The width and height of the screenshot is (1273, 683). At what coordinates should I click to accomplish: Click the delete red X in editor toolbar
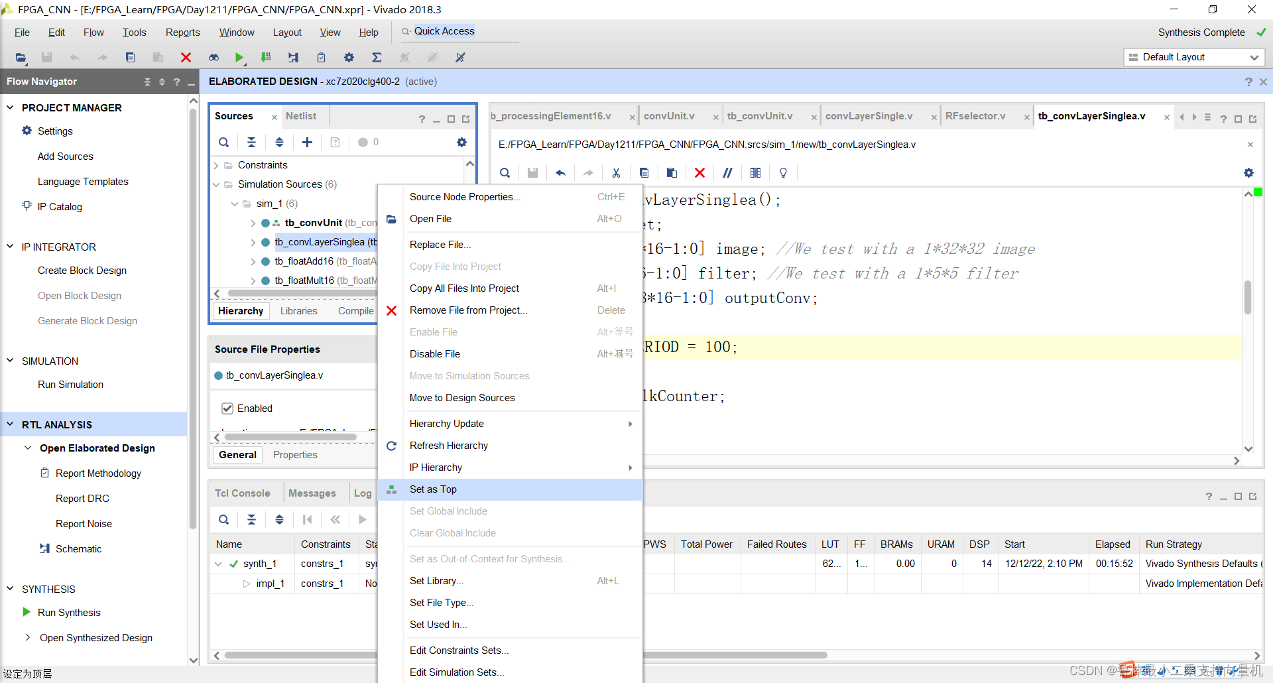click(699, 172)
